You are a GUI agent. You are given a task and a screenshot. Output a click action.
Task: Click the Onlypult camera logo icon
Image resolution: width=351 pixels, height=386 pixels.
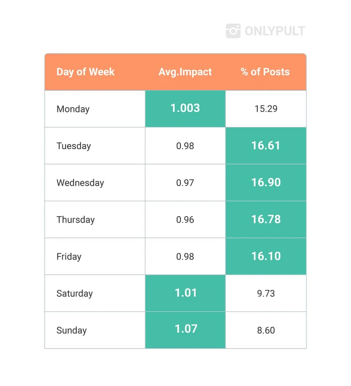pos(233,31)
